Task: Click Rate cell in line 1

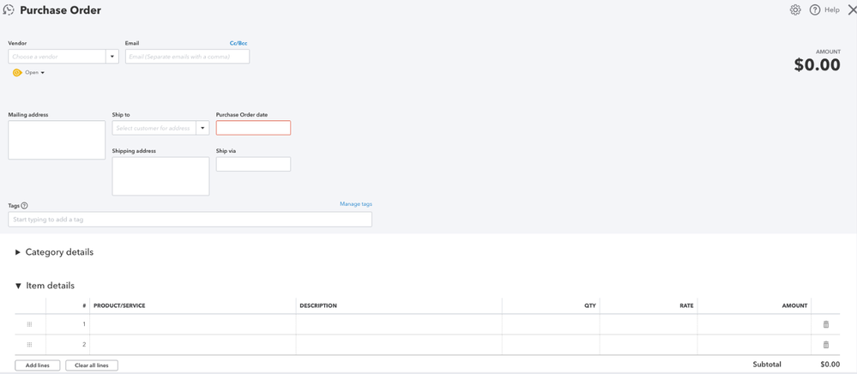Action: [649, 324]
